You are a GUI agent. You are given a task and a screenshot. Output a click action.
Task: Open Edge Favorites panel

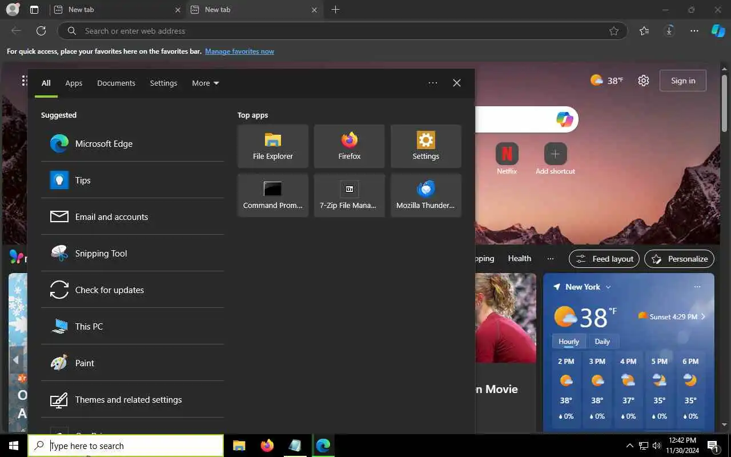click(644, 31)
